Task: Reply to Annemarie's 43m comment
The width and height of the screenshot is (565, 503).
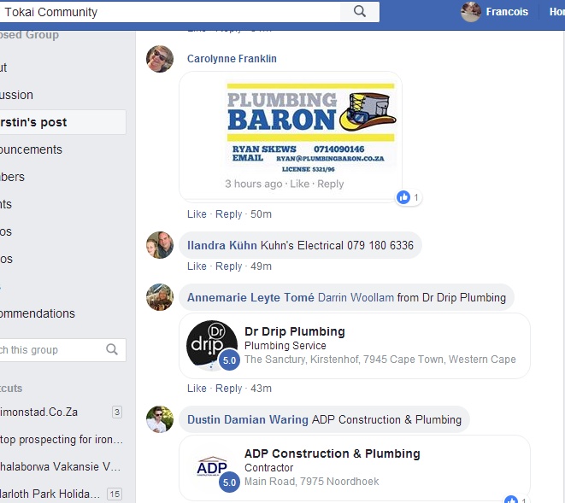Action: [228, 389]
